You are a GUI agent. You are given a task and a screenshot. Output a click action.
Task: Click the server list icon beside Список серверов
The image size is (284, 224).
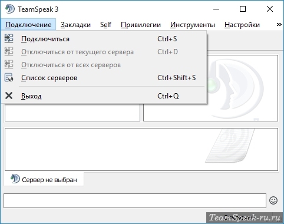point(9,77)
